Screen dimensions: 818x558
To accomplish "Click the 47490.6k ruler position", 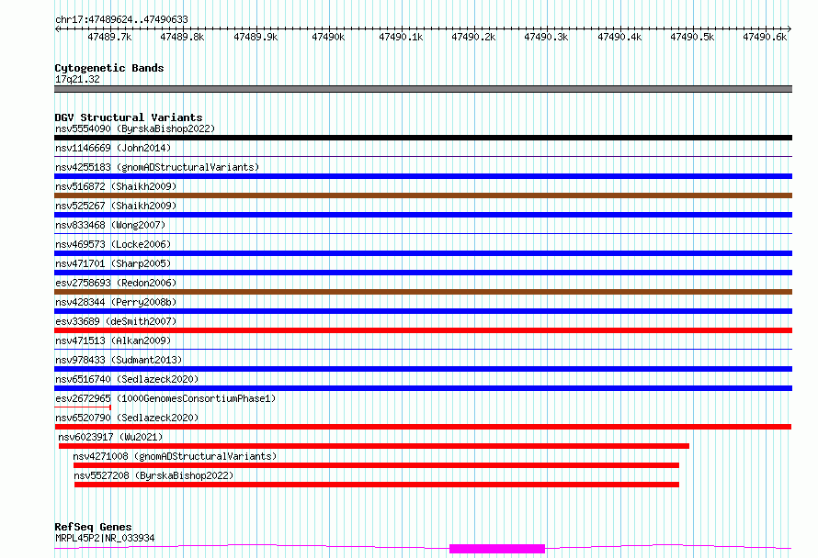I will point(765,37).
